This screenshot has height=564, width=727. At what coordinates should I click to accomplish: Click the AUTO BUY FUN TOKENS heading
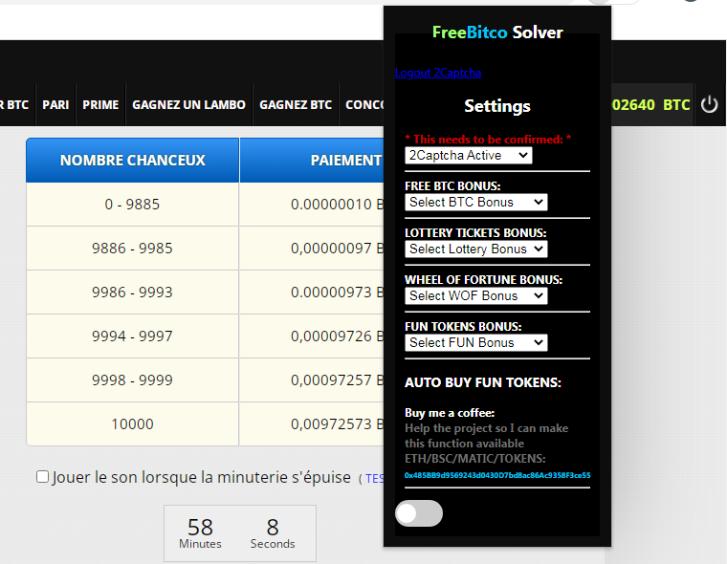(x=483, y=382)
